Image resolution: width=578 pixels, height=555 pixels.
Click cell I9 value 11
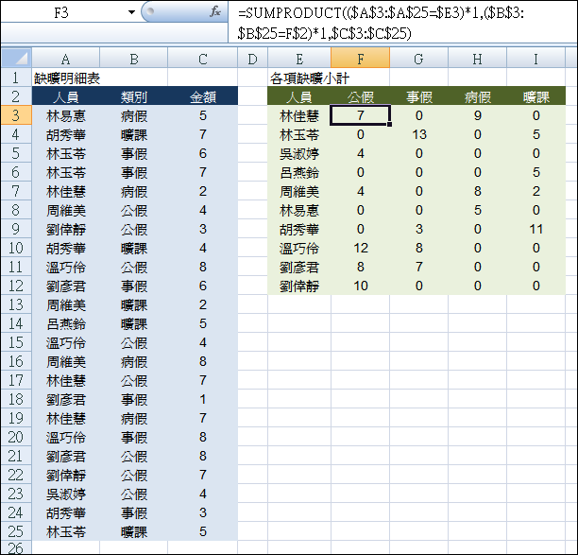point(536,229)
